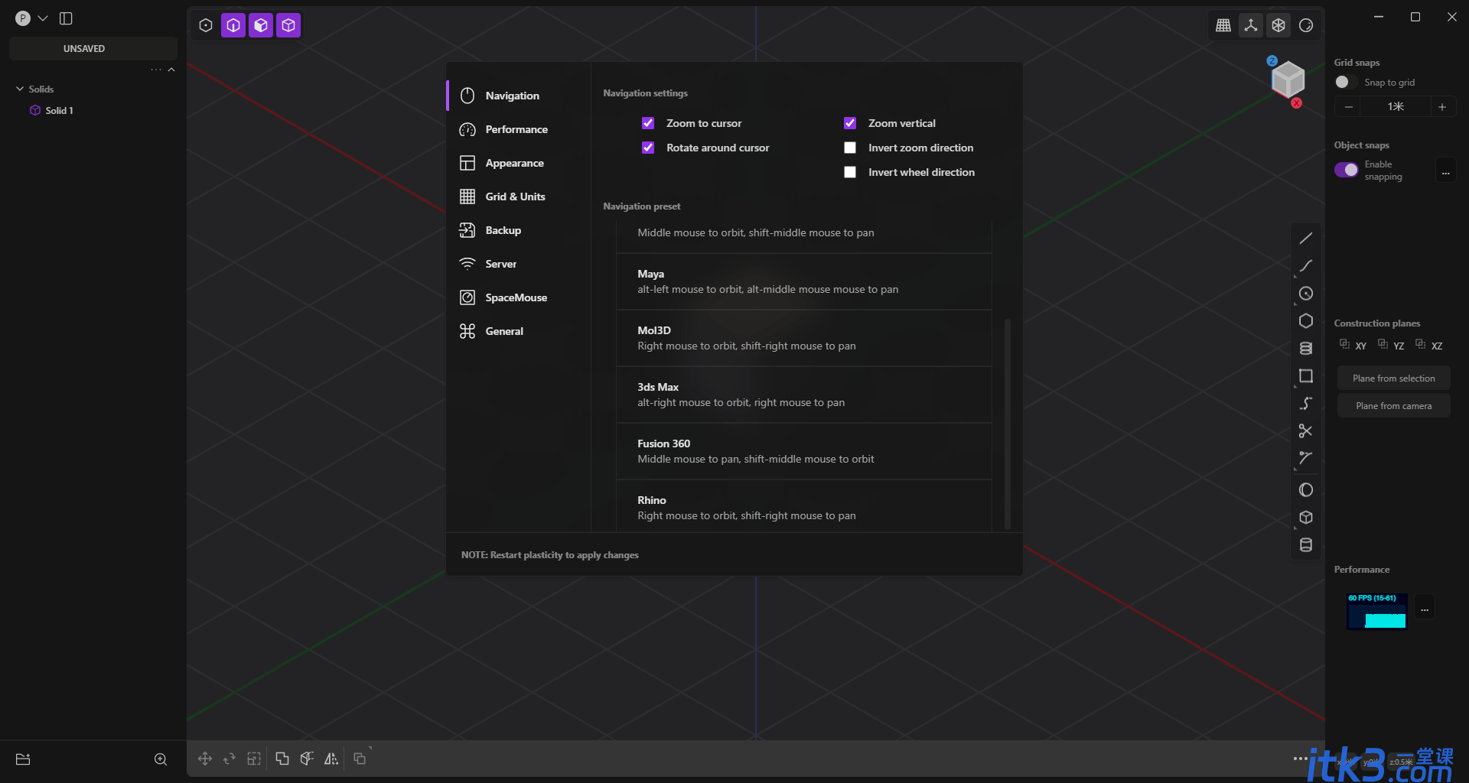Open Object snaps more options button
Screen dimensions: 1469x783
(1445, 171)
